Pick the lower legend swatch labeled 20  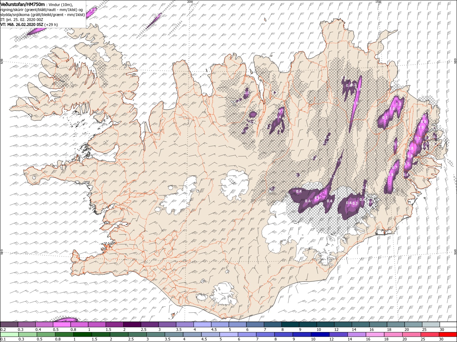tap(411, 335)
